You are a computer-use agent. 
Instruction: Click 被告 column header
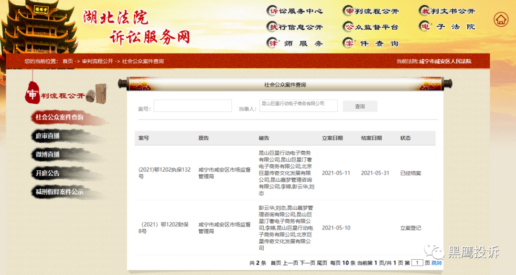click(x=264, y=138)
